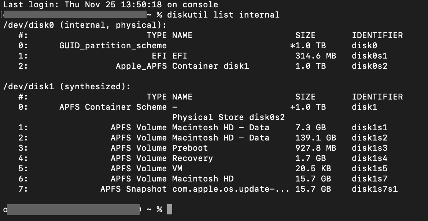
Task: Click the 139.1 GB size value
Action: click(x=316, y=138)
